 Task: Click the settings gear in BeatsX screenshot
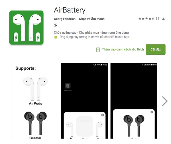[152, 112]
